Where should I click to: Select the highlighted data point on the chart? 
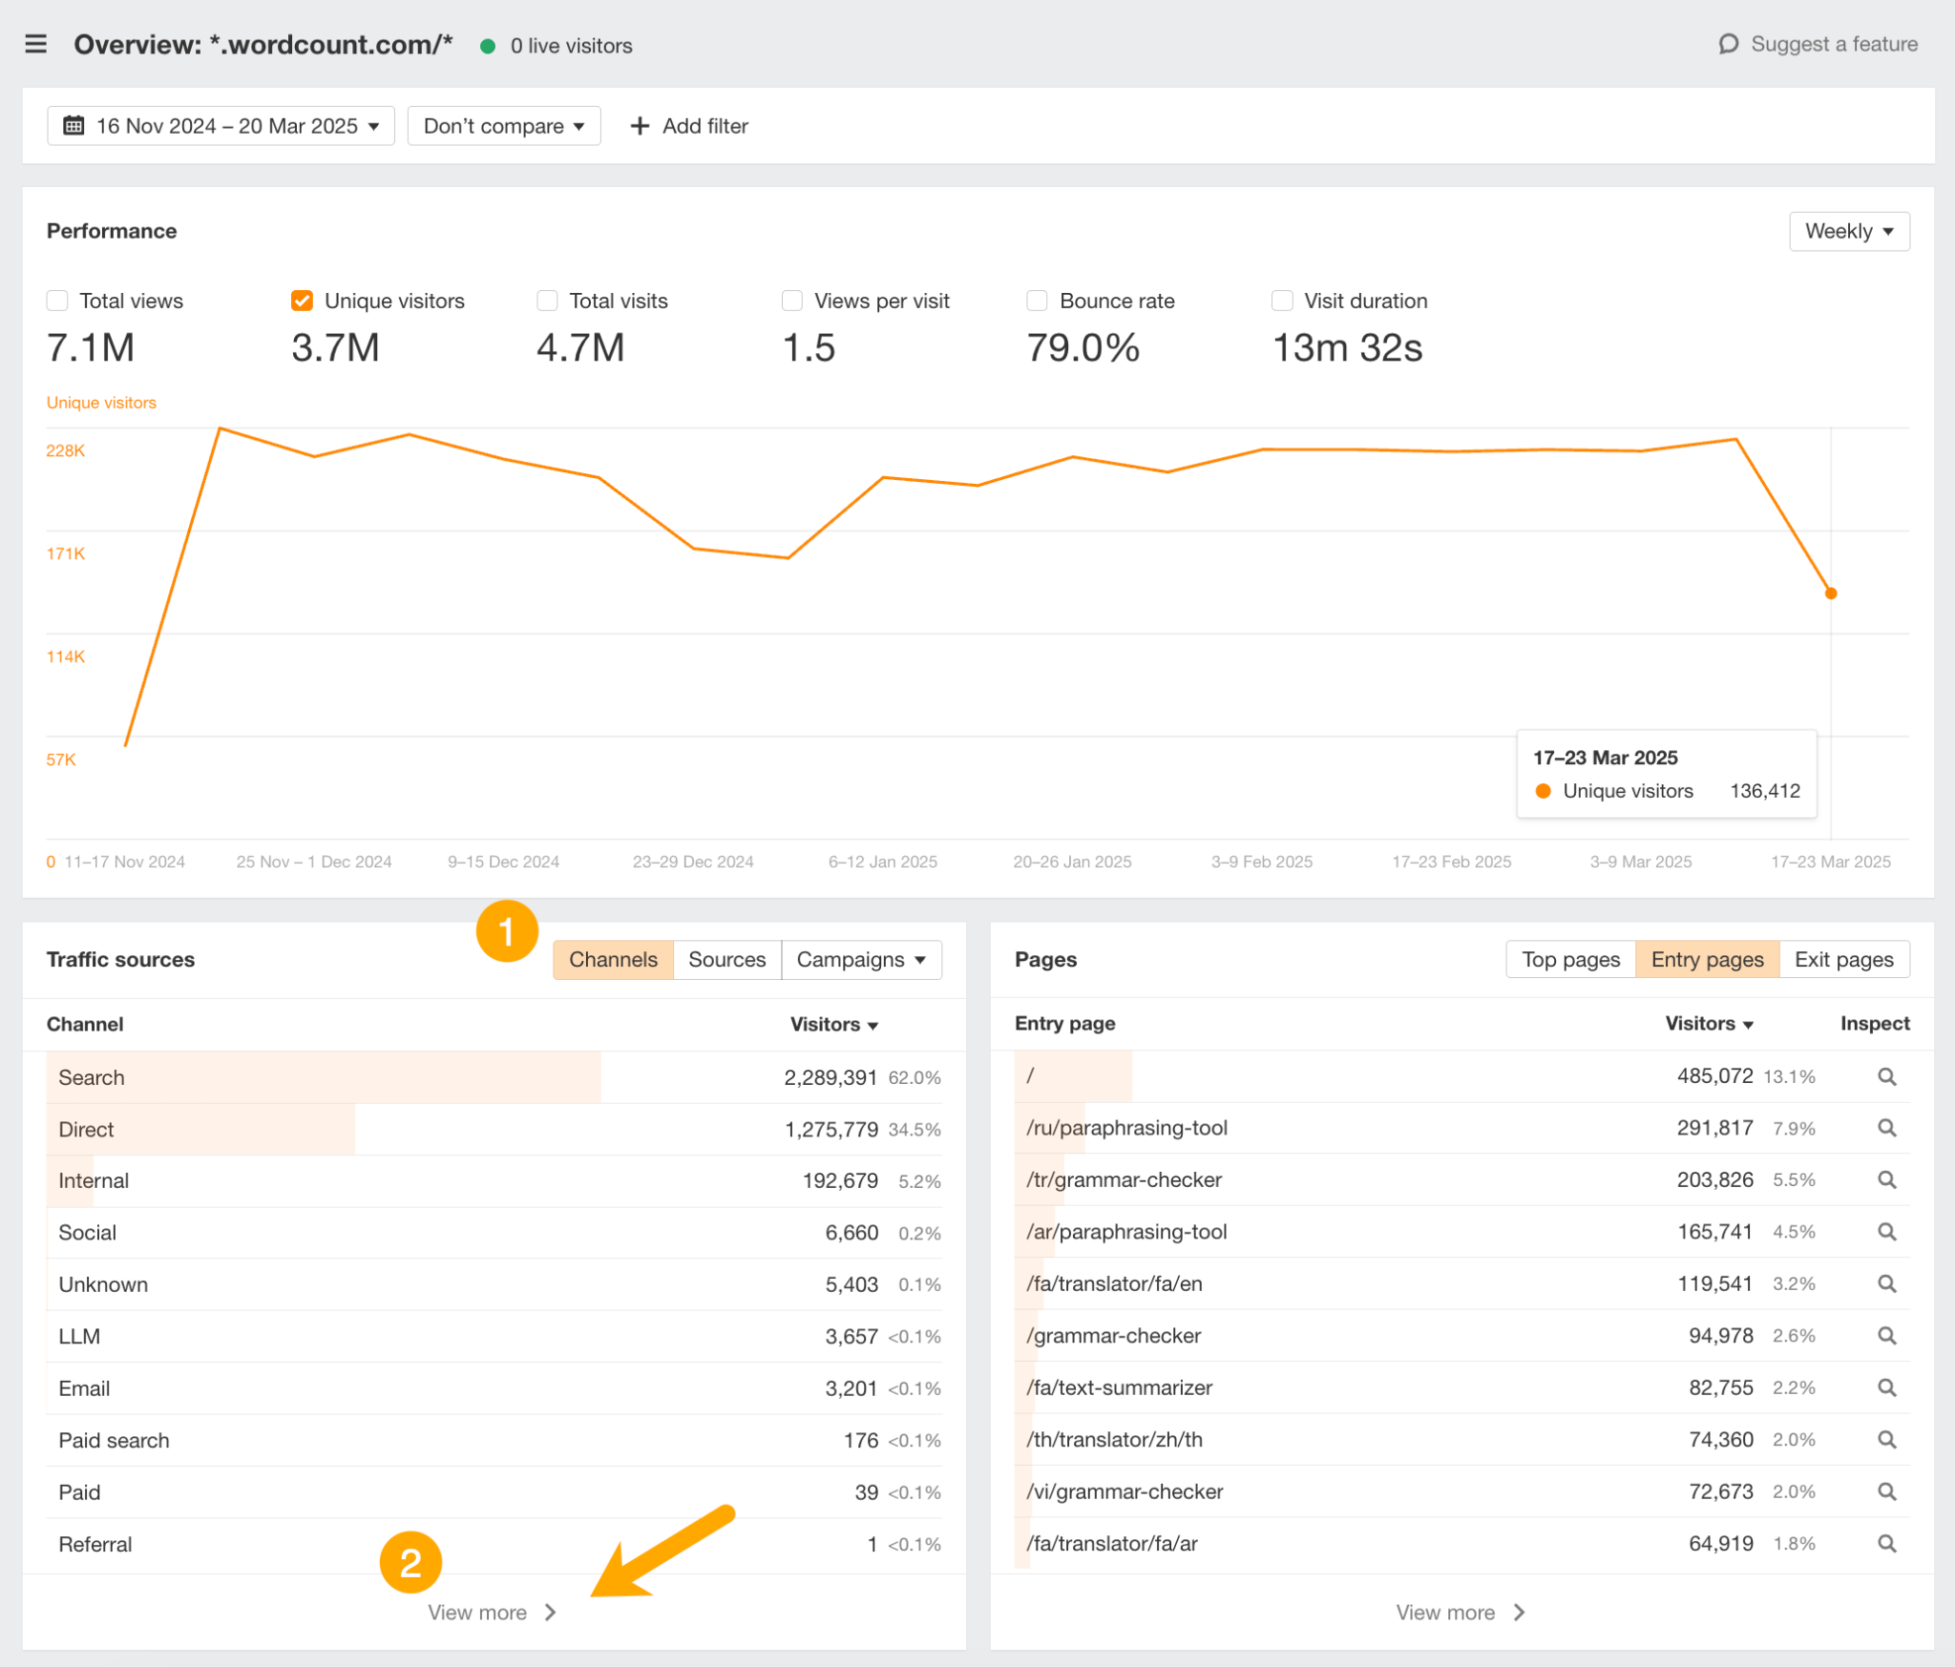point(1832,593)
